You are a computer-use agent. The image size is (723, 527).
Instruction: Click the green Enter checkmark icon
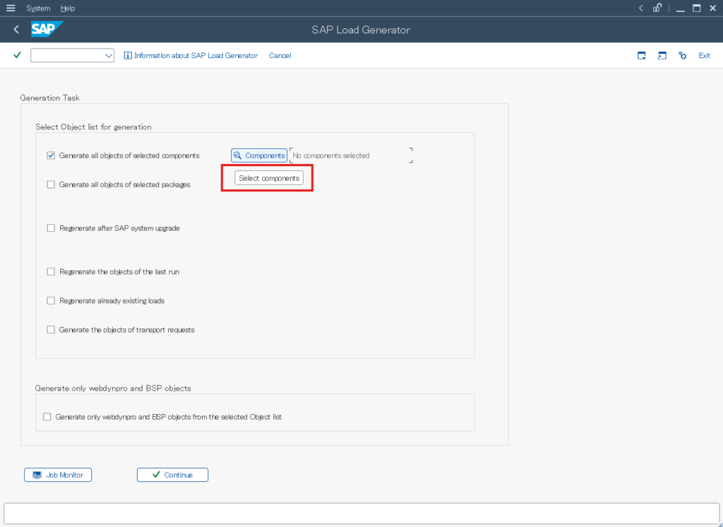[x=16, y=55]
